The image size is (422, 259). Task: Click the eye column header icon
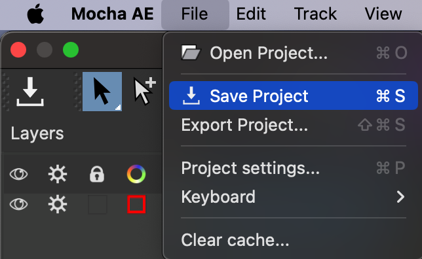coord(18,174)
